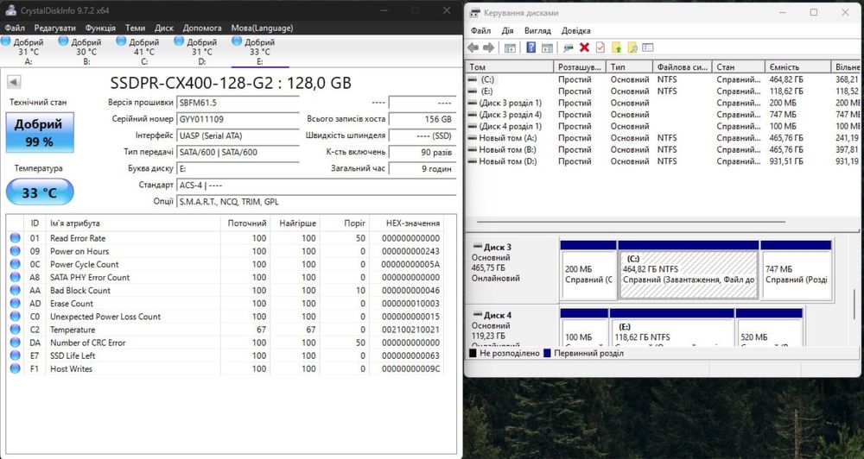The image size is (864, 459).
Task: Select disk A: status orb in CrystalDiskInfo
Action: pos(5,41)
